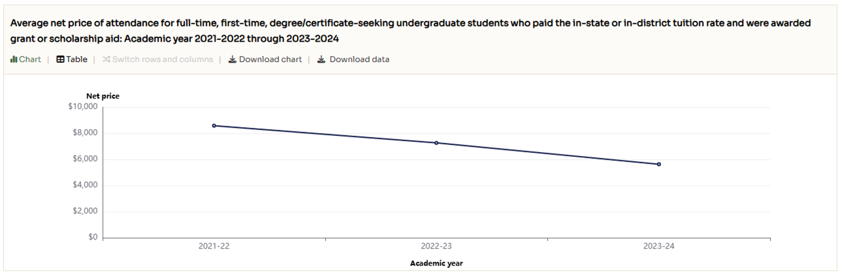This screenshot has width=841, height=278.
Task: Click the shuffle icon for switching rows
Action: tap(106, 59)
